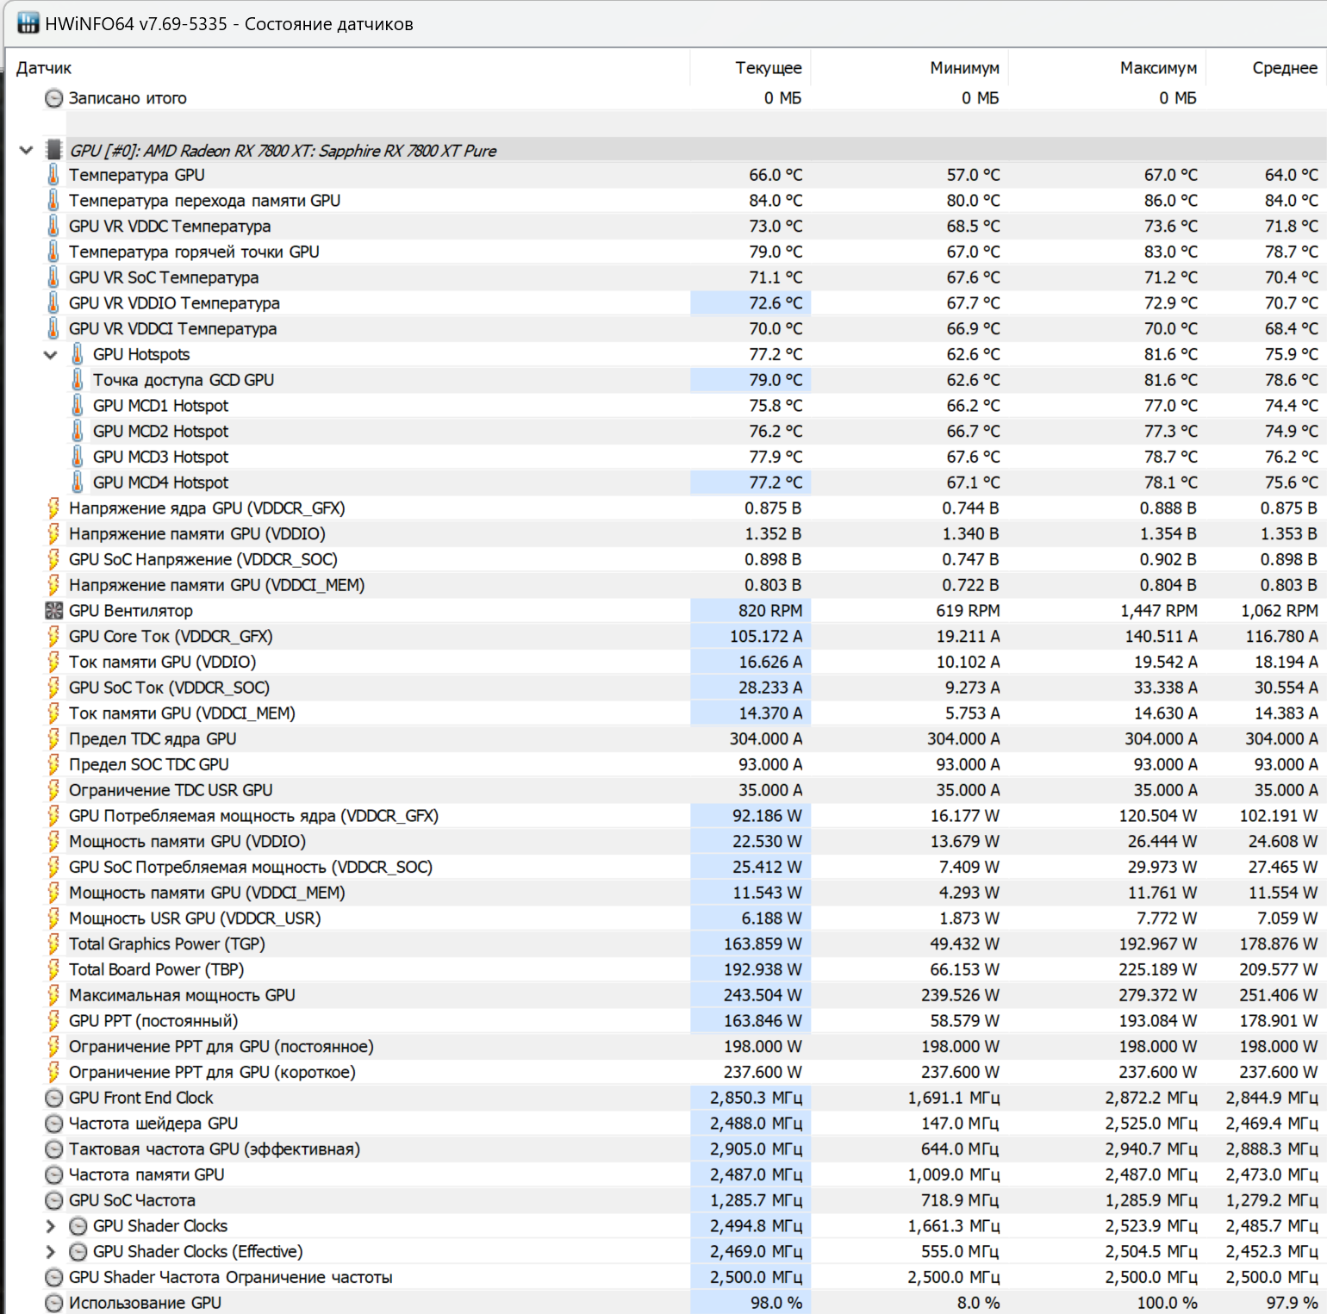The height and width of the screenshot is (1314, 1327).
Task: Click clock icon for Частота шейдера GPU
Action: [x=53, y=1124]
